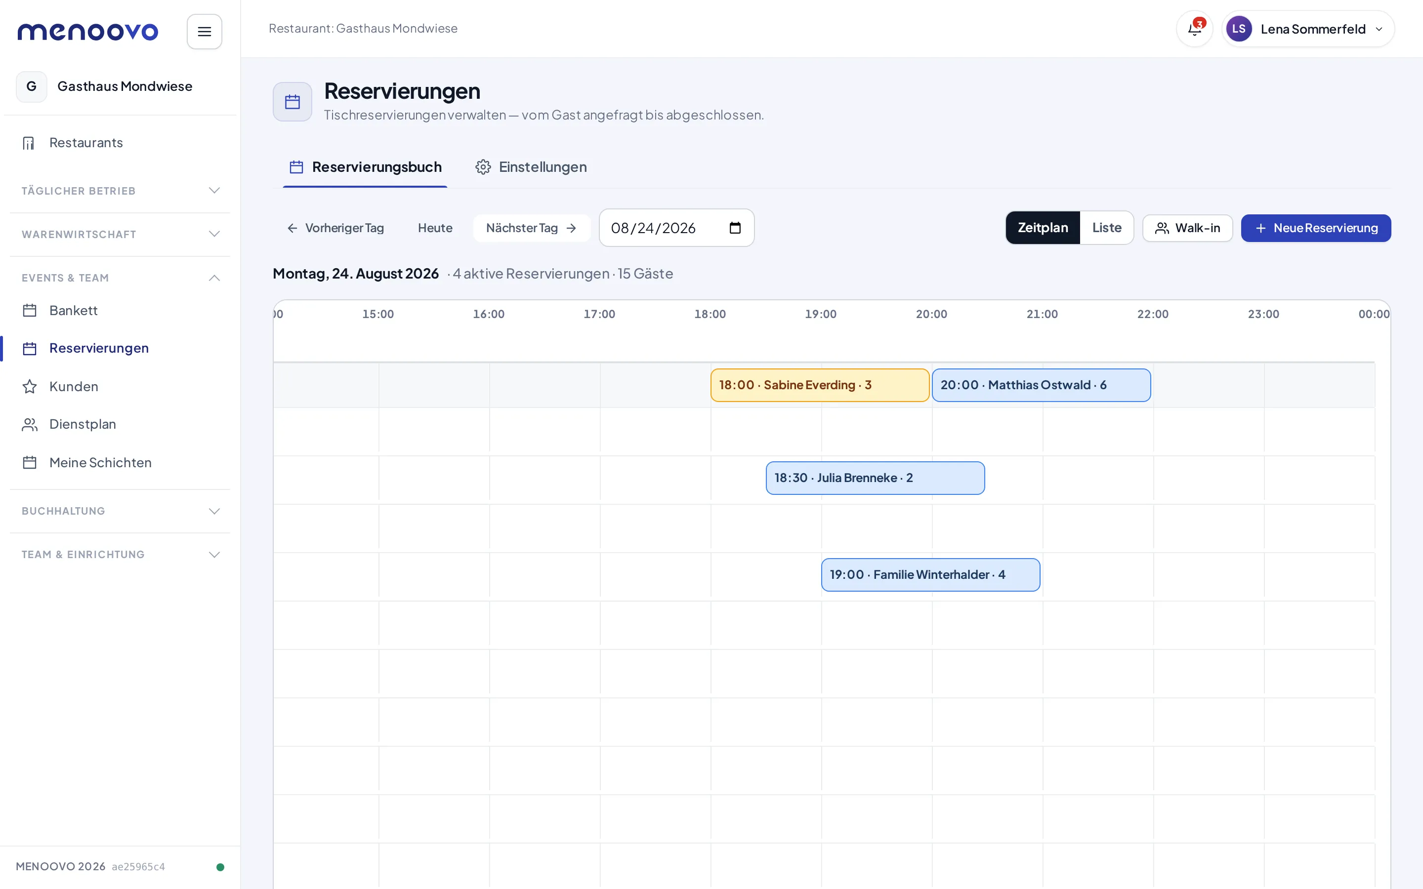Open Matthias Ostwald 20:00 reservation
This screenshot has width=1423, height=889.
(1042, 385)
